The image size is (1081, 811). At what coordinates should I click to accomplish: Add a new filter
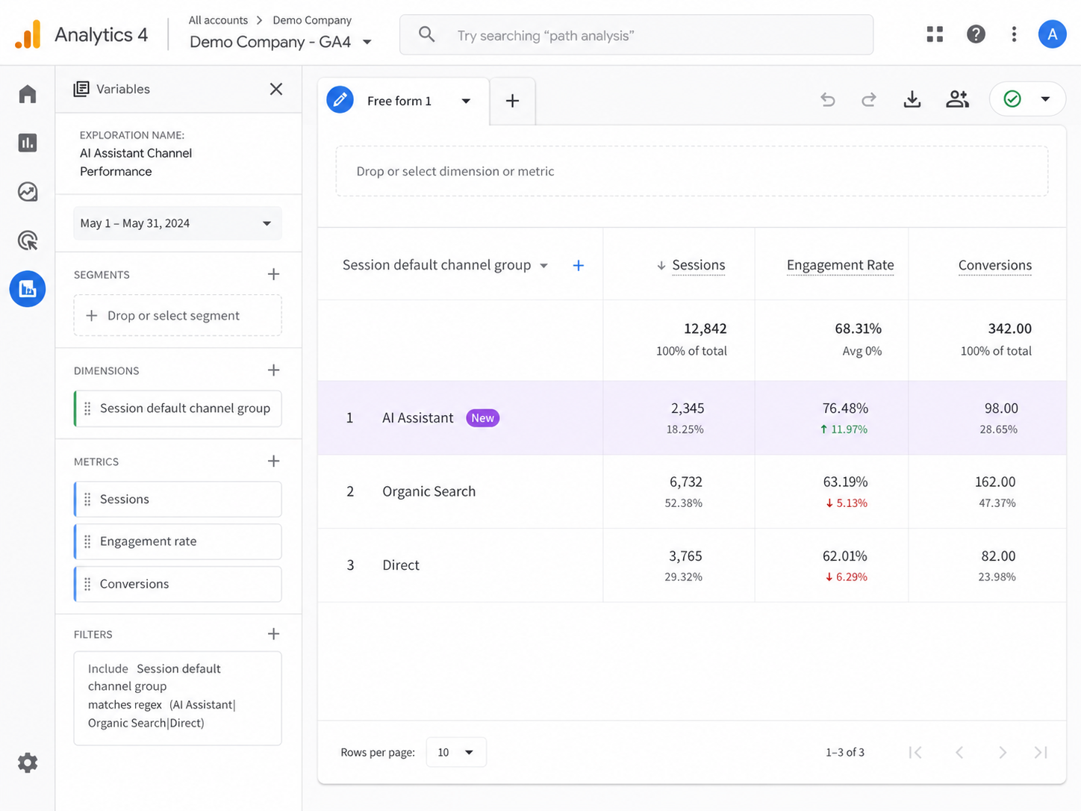pyautogui.click(x=274, y=634)
